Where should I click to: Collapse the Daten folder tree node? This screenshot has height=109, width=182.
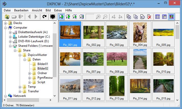[25, 59]
